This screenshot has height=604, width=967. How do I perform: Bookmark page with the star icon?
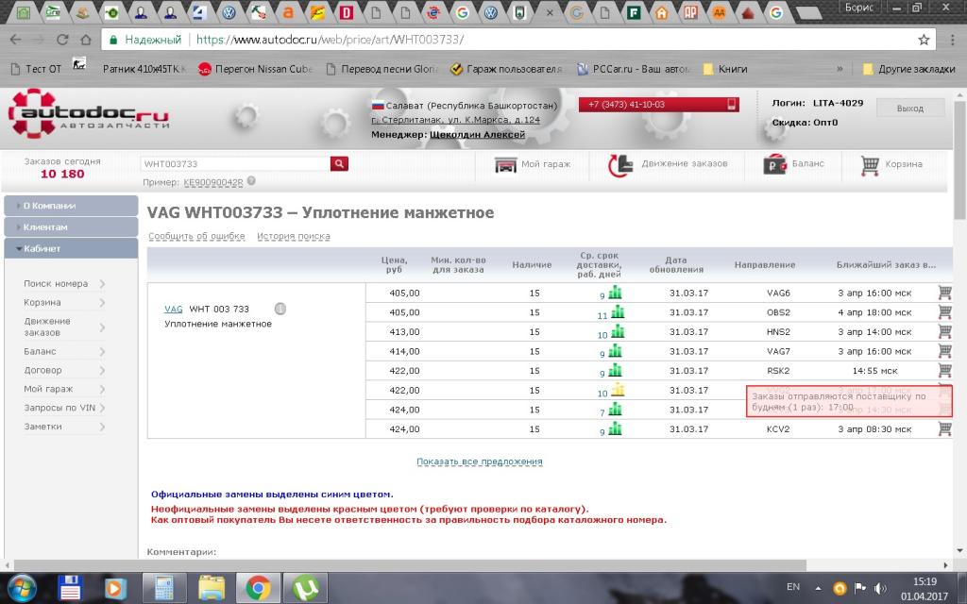[924, 40]
